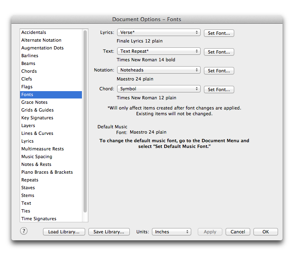The image size is (294, 255).
Task: Open the Lyrics Verse dropdown
Action: click(159, 32)
